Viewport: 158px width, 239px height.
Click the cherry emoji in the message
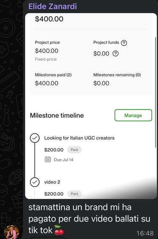click(x=59, y=230)
